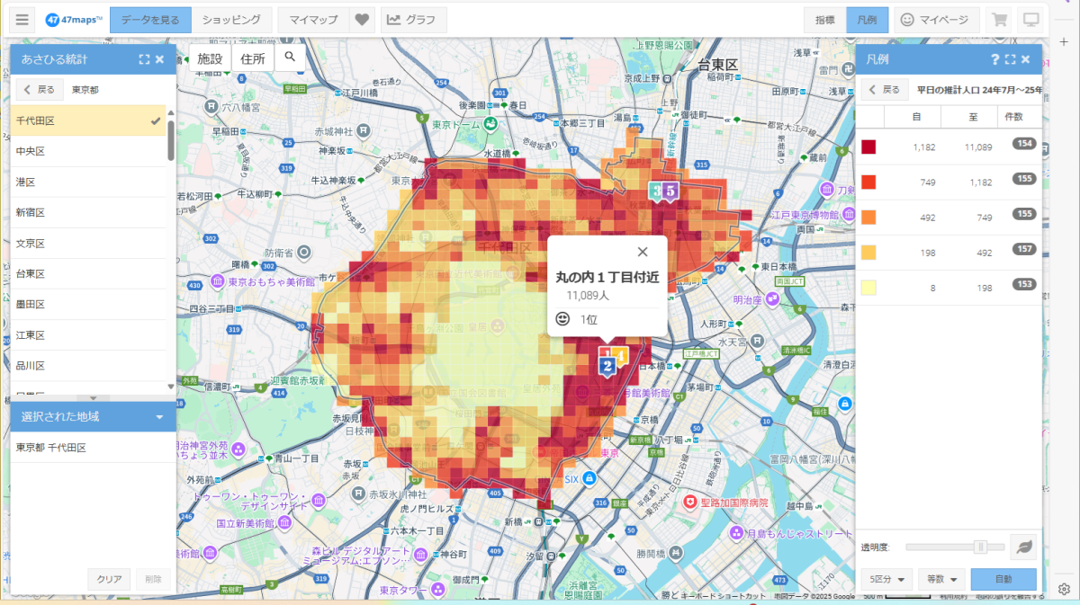Click the magnifier search icon on map

(x=290, y=58)
